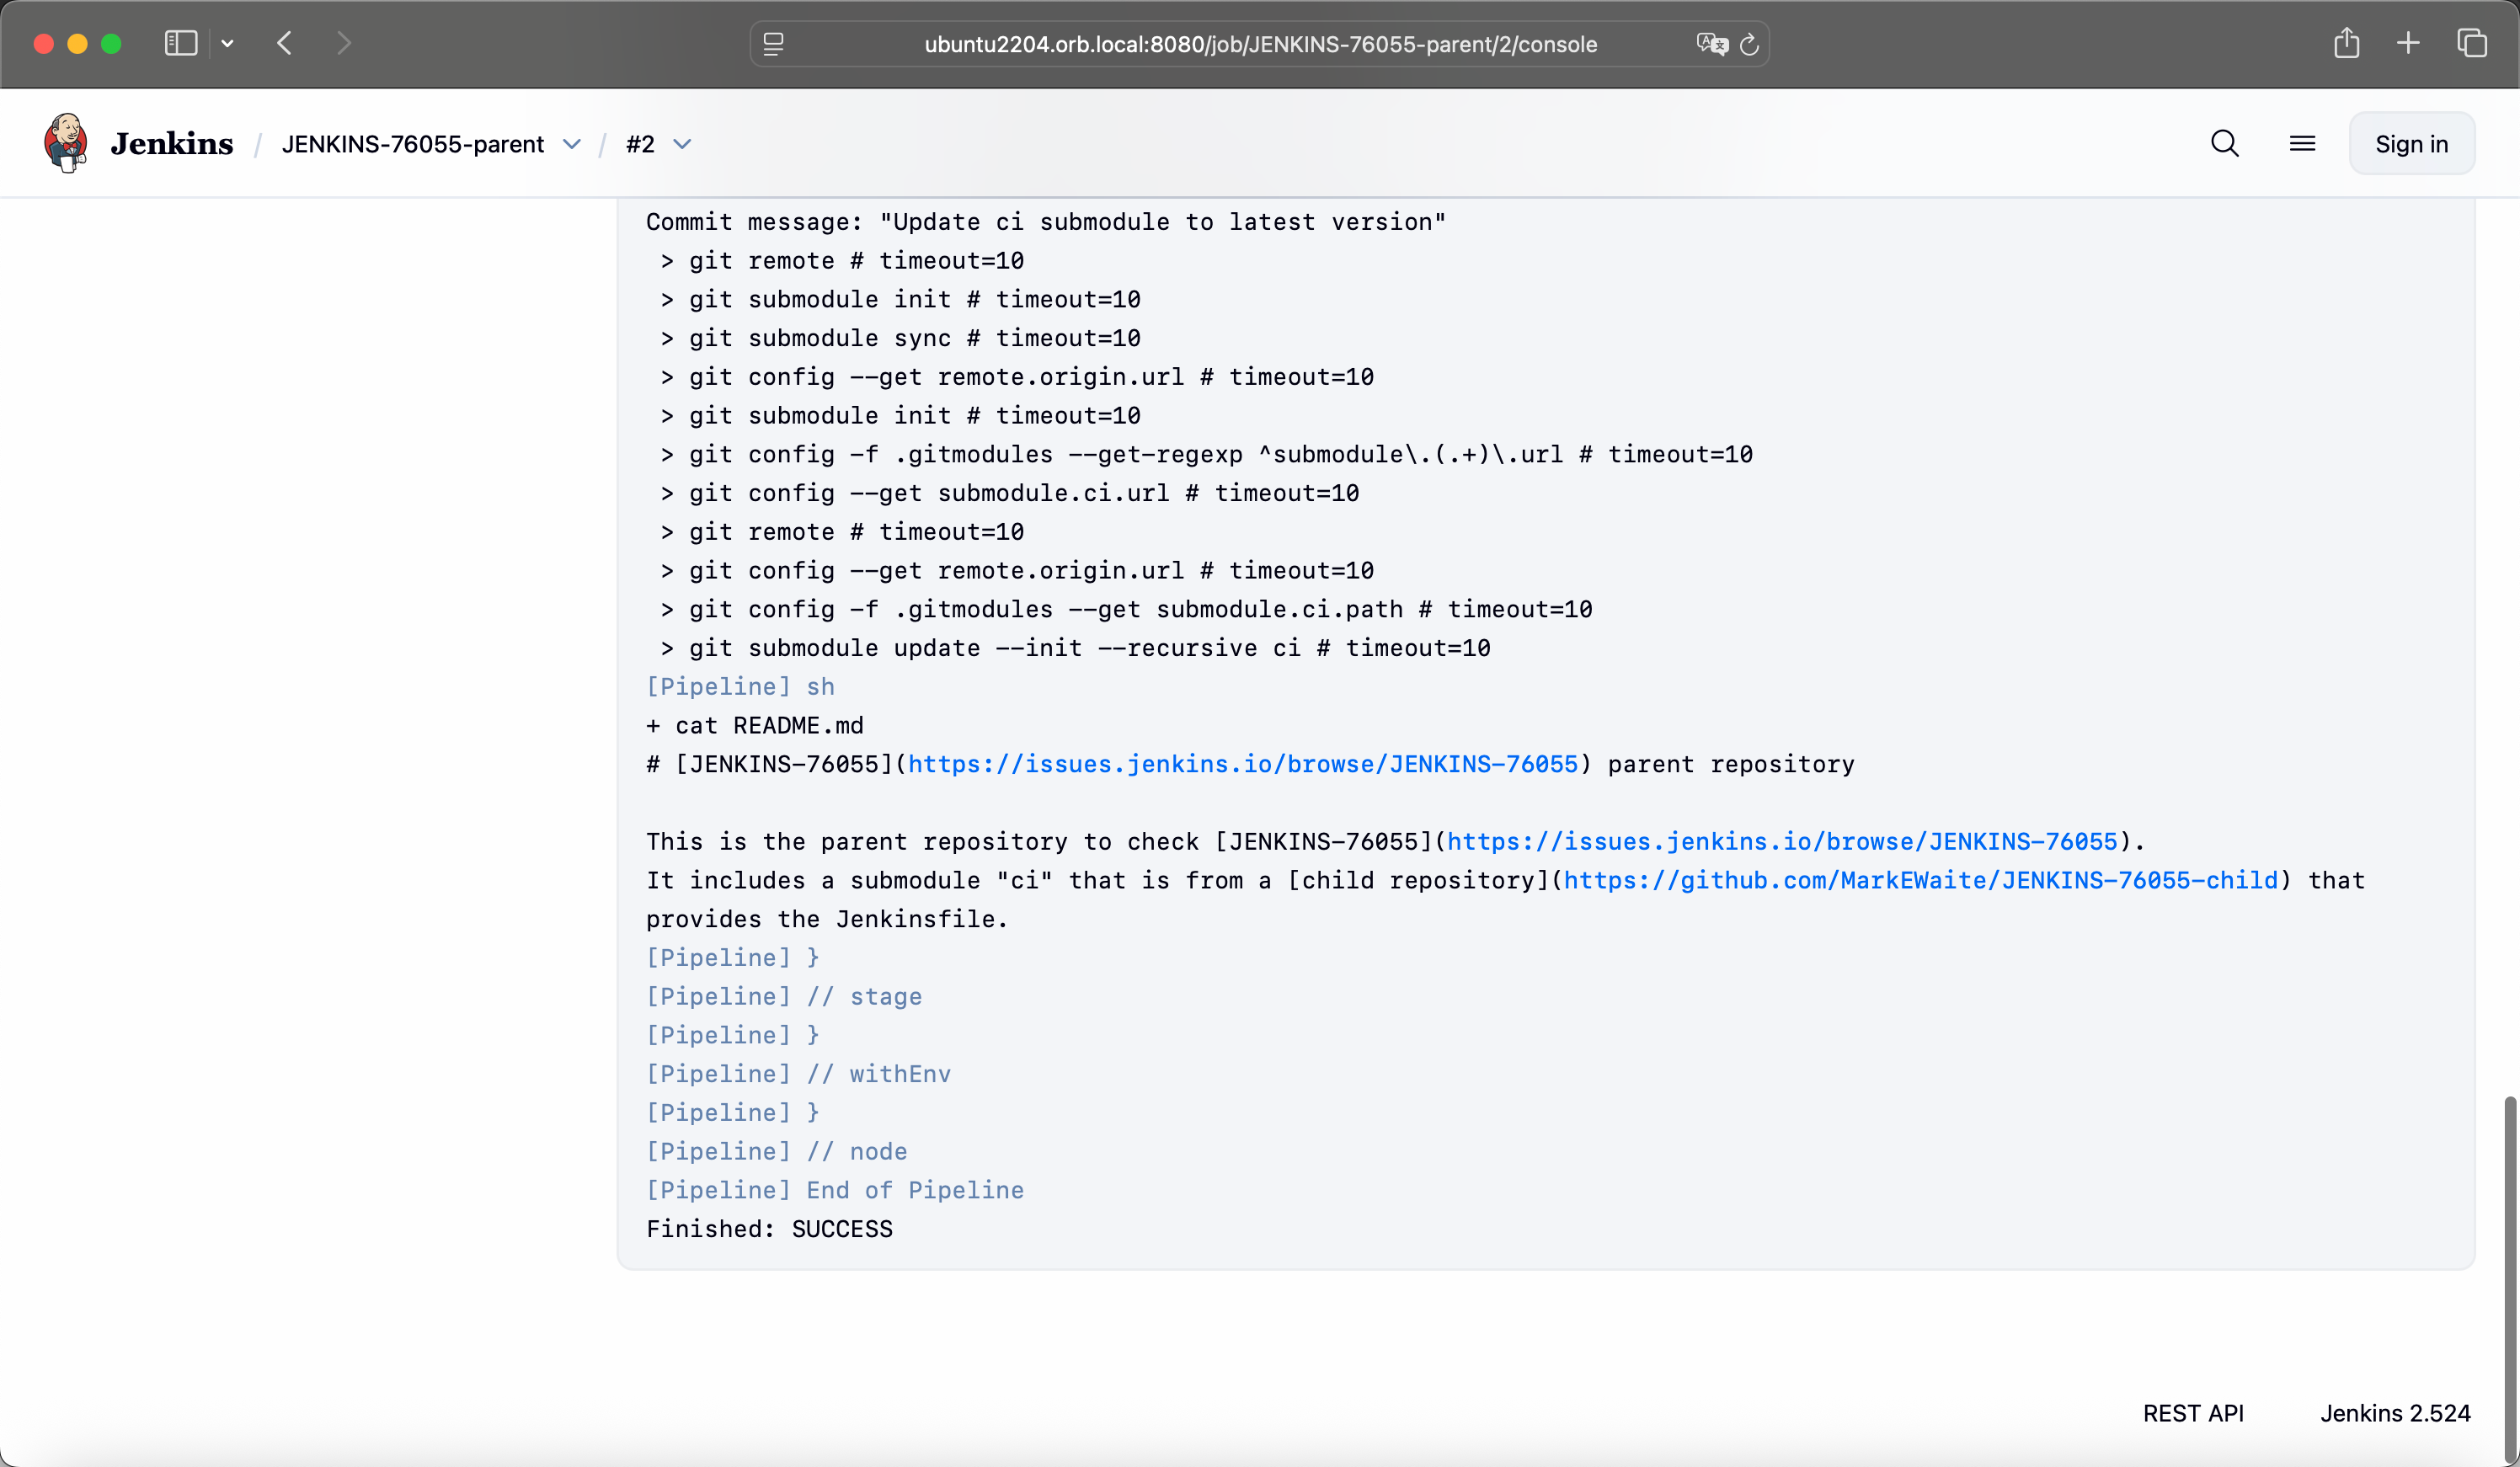Show tab overview icon
The width and height of the screenshot is (2520, 1467).
2472,43
